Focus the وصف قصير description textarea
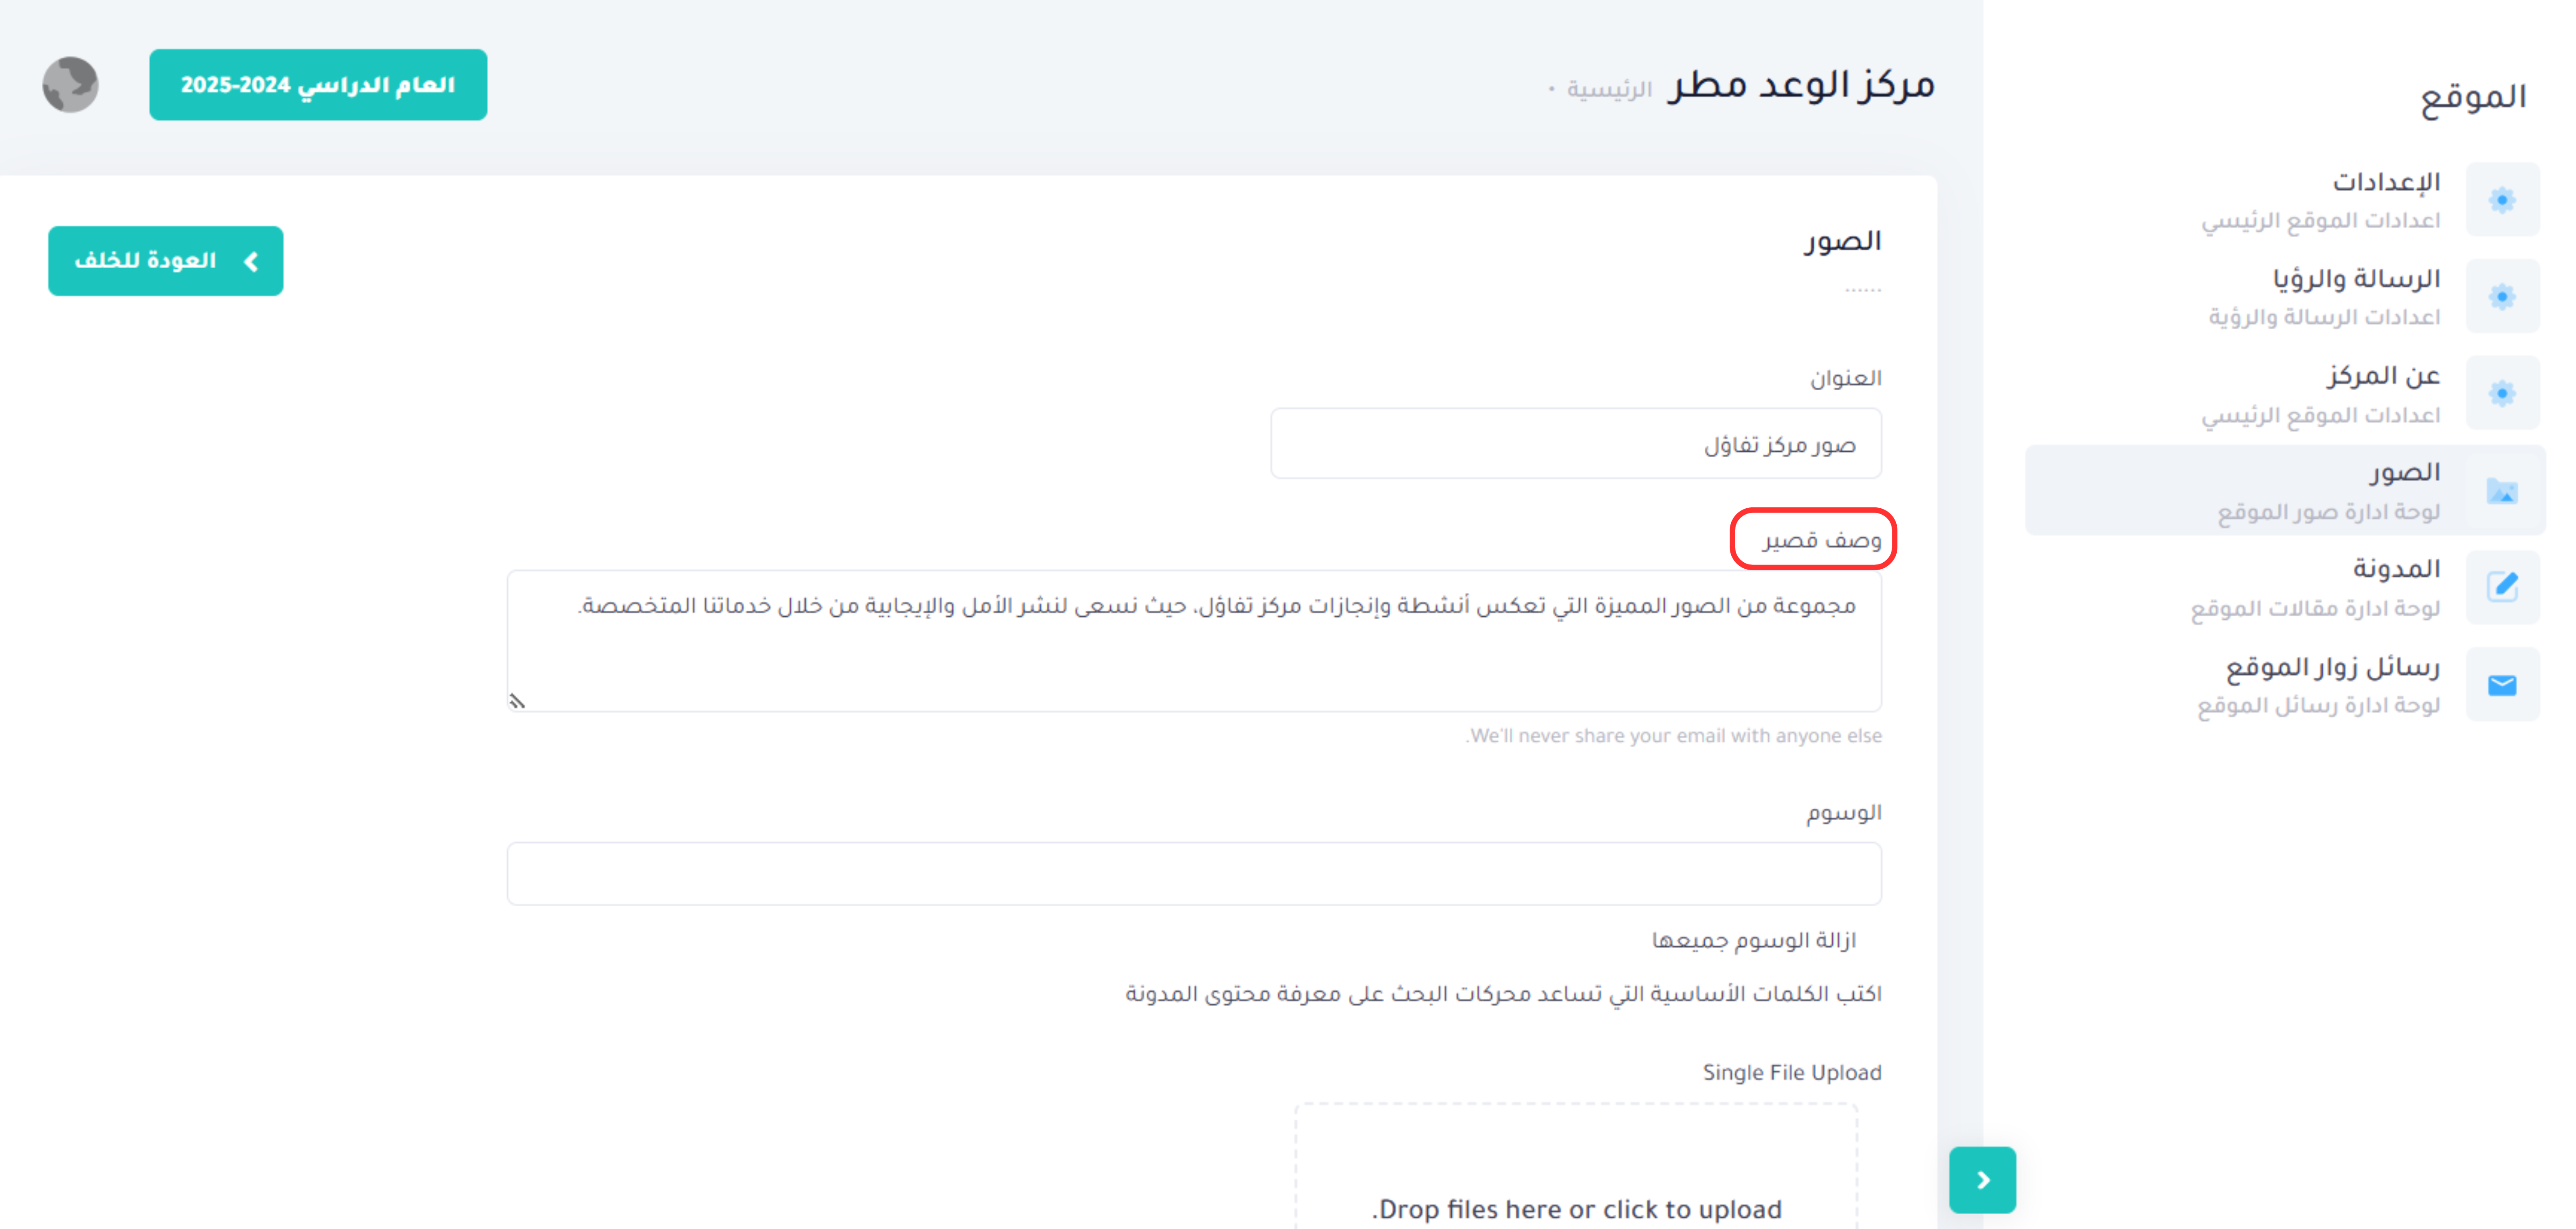This screenshot has height=1229, width=2576. pos(1194,641)
